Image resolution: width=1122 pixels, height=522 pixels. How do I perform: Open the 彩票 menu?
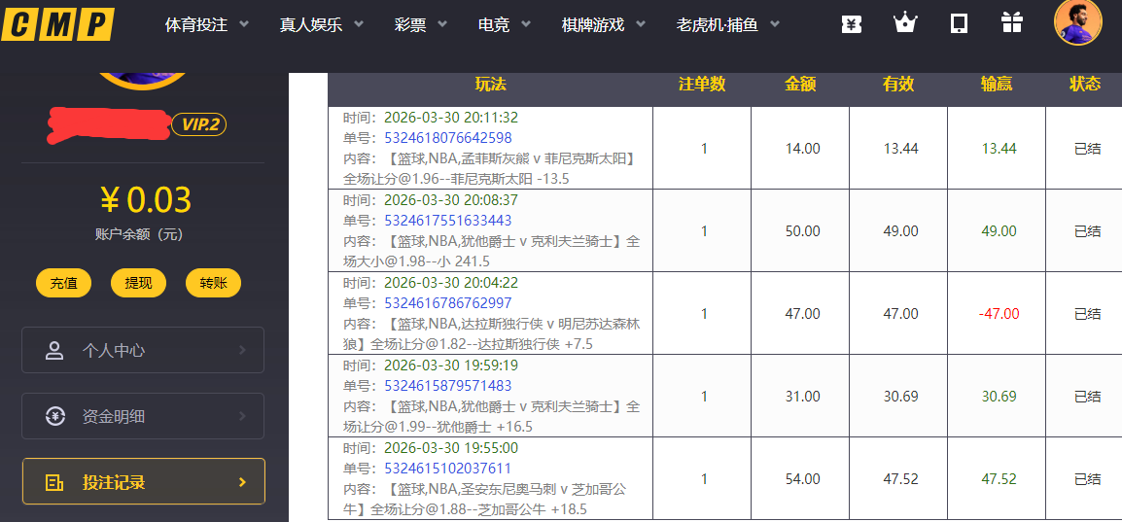point(410,25)
